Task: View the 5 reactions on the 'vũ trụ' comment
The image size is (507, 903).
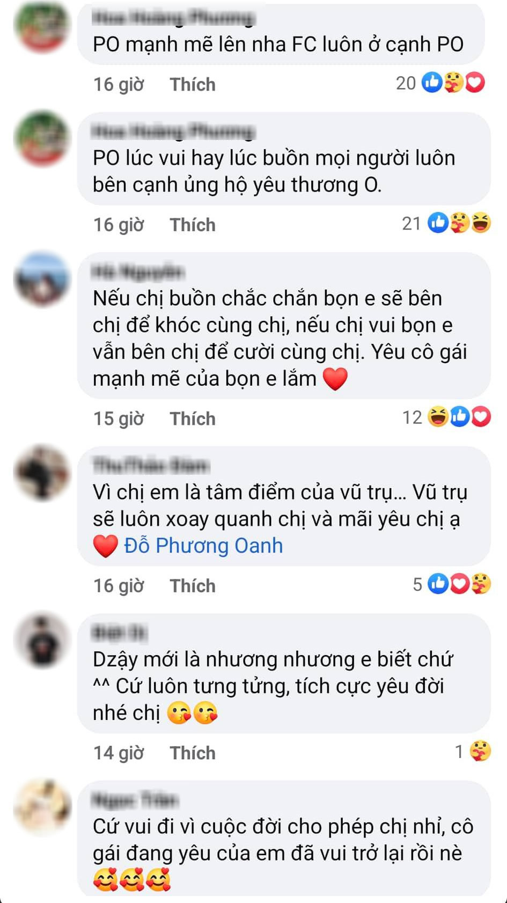Action: point(452,584)
